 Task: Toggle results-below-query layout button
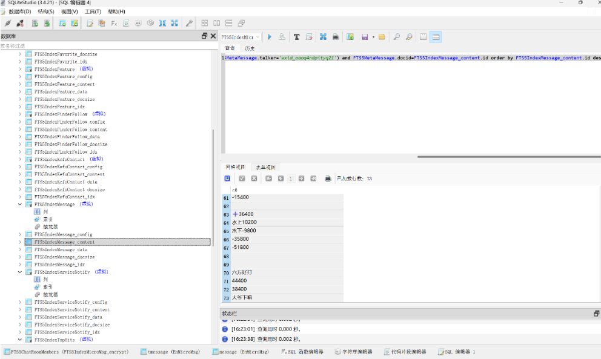pyautogui.click(x=436, y=37)
